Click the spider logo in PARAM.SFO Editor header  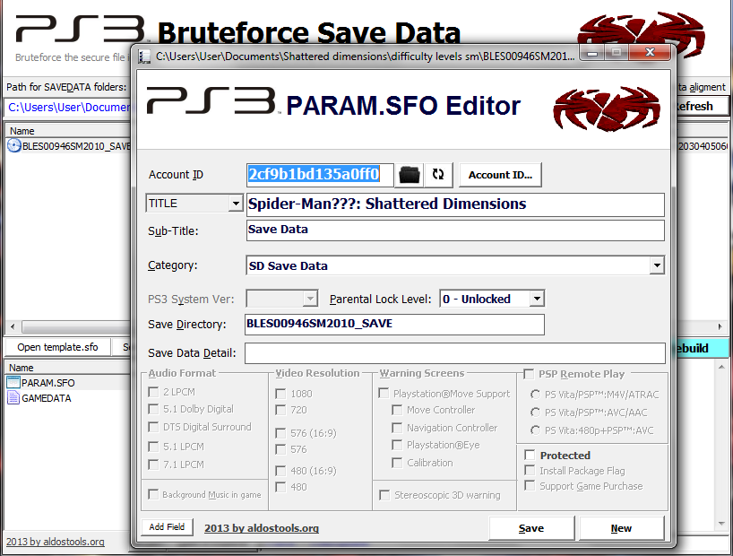pos(607,108)
